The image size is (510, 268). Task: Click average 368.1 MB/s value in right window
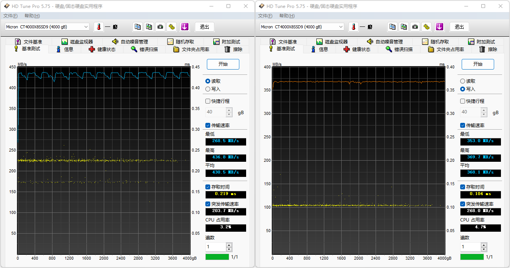(x=481, y=173)
